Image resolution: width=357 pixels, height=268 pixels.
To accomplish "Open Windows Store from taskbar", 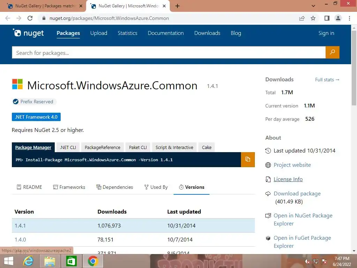I will (71, 261).
